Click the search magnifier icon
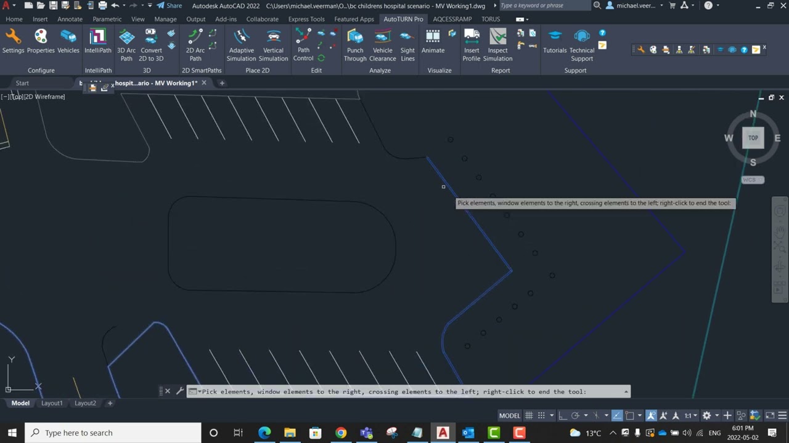This screenshot has height=443, width=789. (x=597, y=6)
